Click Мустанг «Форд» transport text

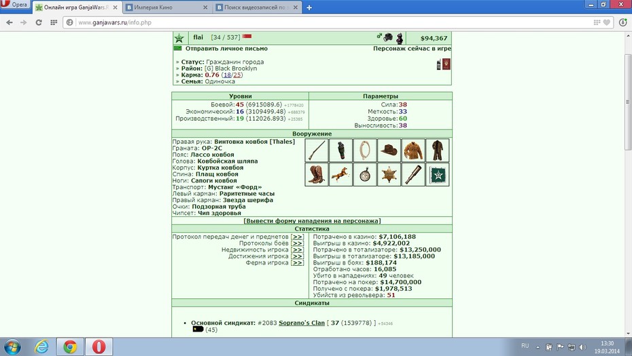(x=235, y=187)
